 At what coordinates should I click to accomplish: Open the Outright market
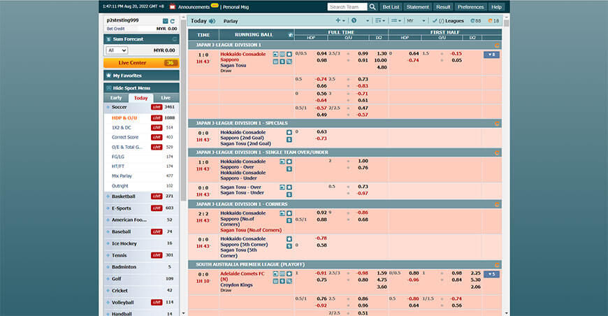click(x=120, y=186)
